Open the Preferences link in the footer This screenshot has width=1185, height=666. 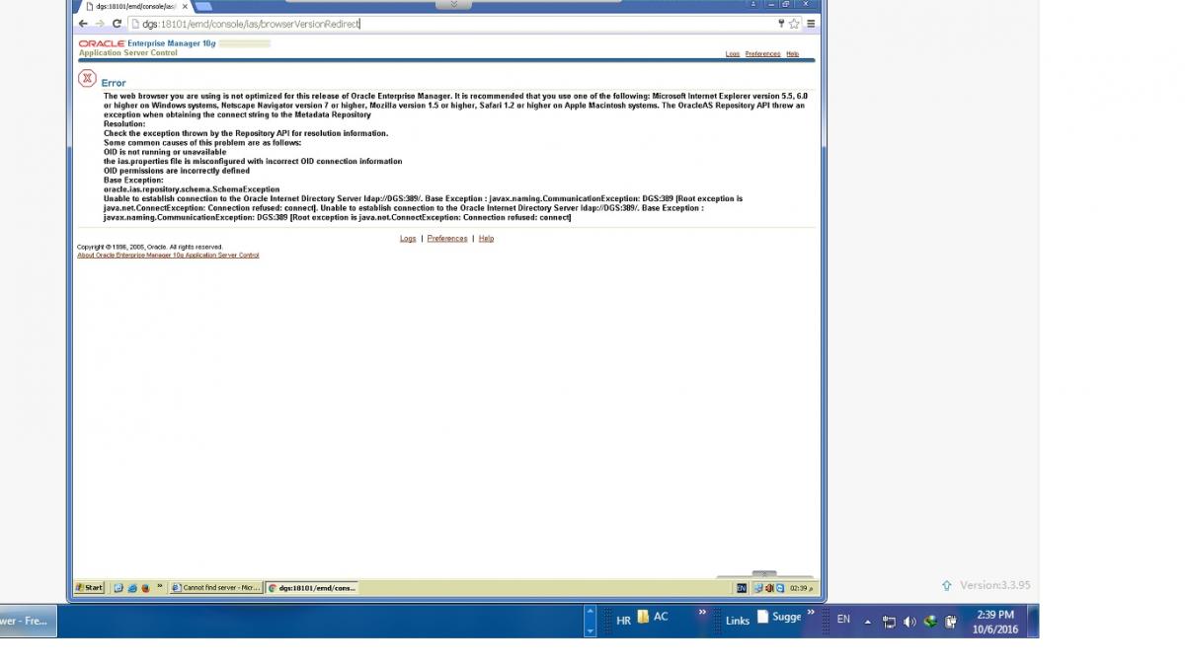pos(446,239)
